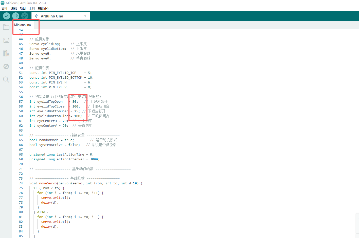This screenshot has height=238, width=359.
Task: Open the Library Manager sidebar icon
Action: click(x=6, y=53)
